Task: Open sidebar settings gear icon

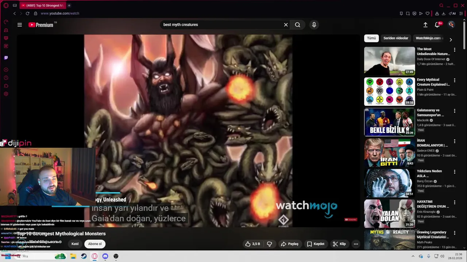Action: point(6,94)
